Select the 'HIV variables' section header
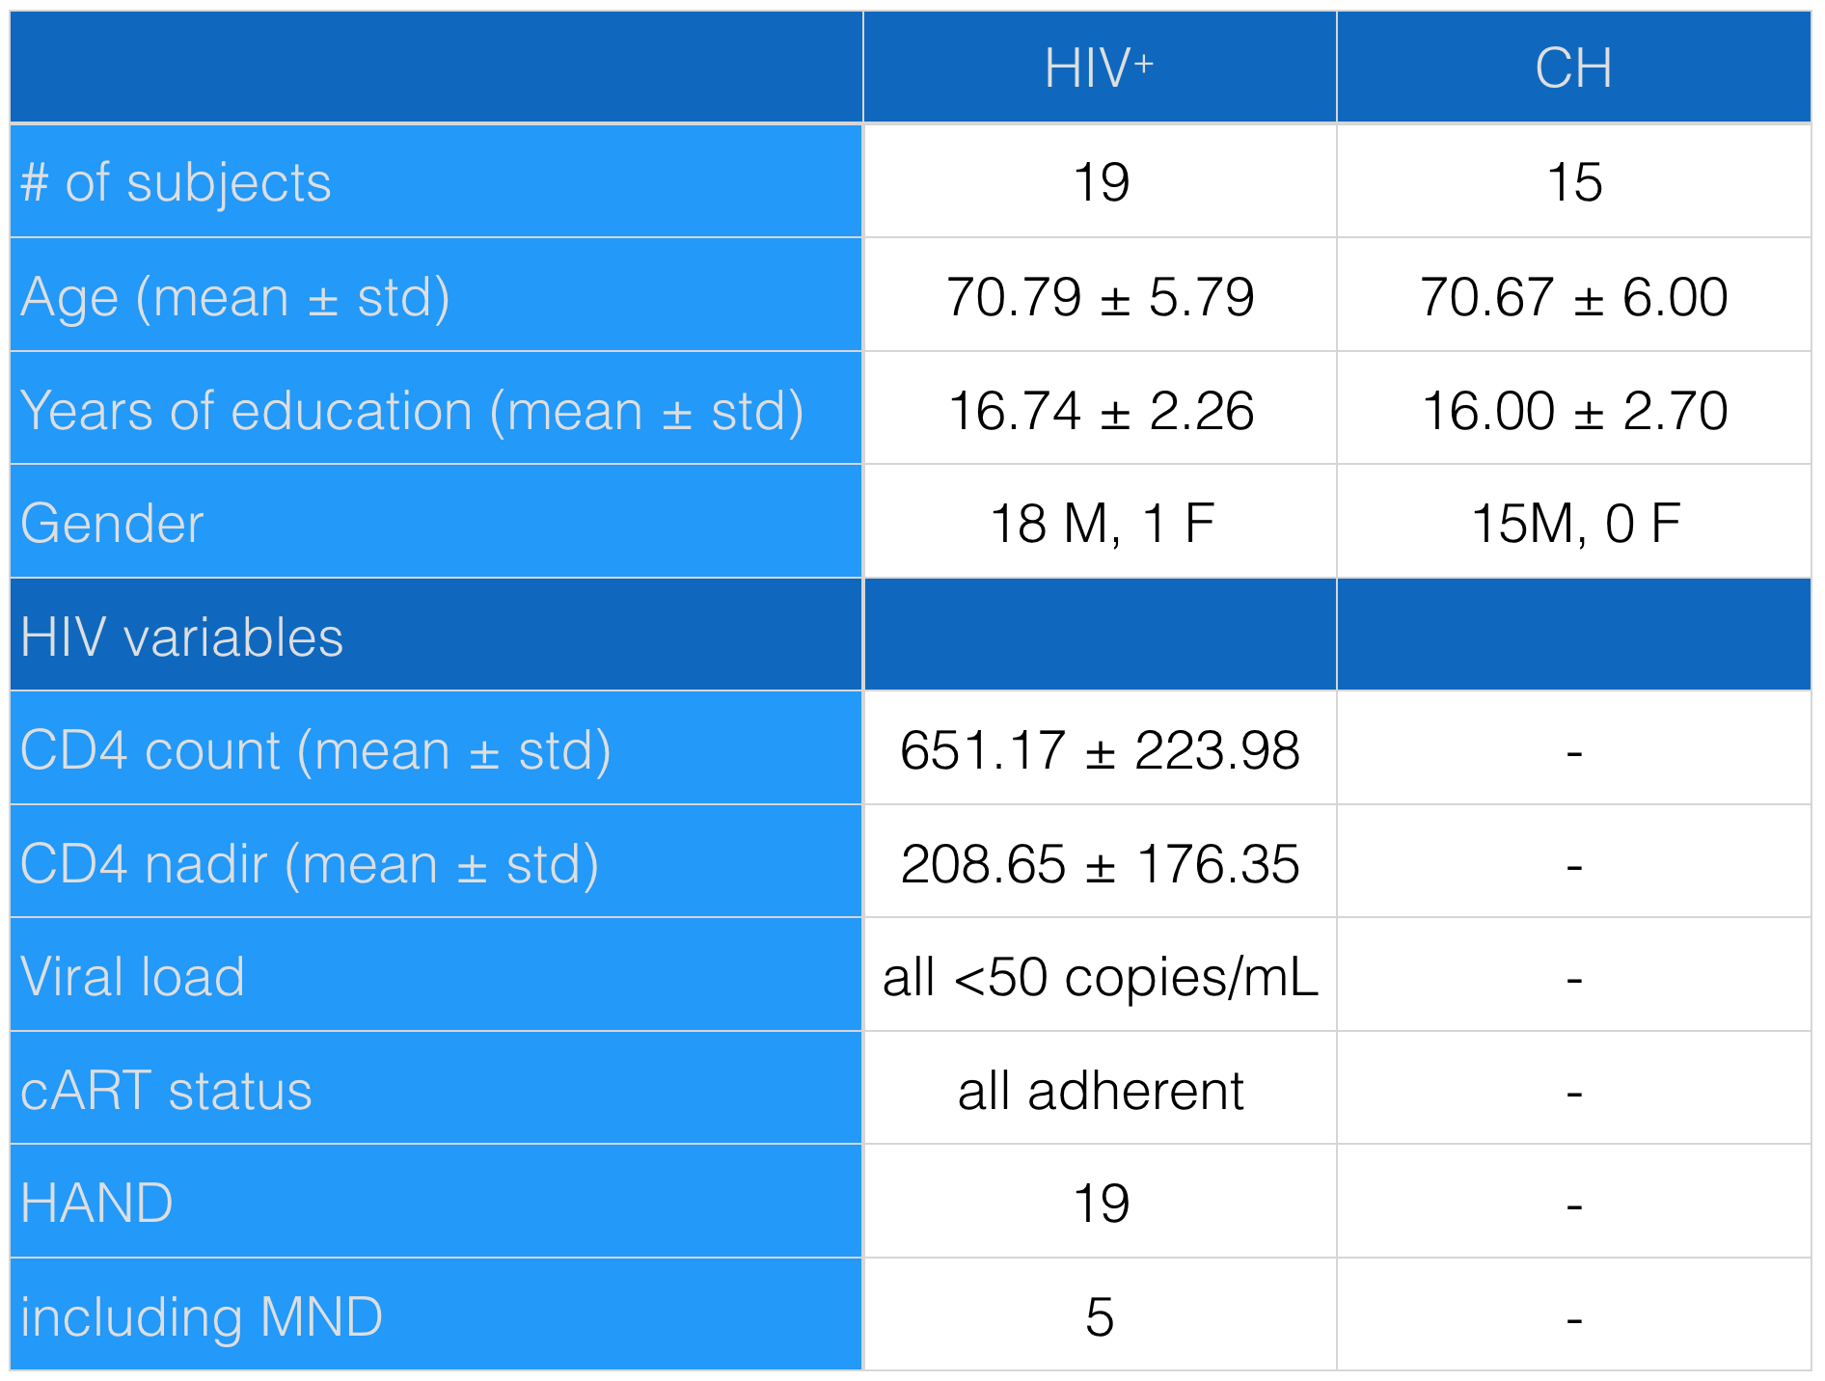 [181, 637]
